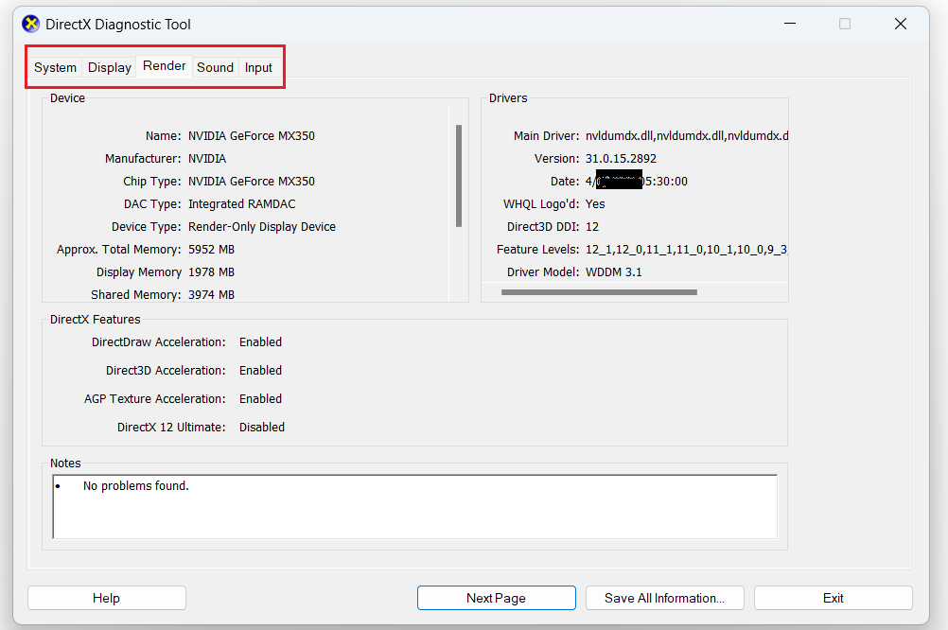Click the Manufacturer value NVIDIA
This screenshot has height=630, width=948.
point(207,158)
